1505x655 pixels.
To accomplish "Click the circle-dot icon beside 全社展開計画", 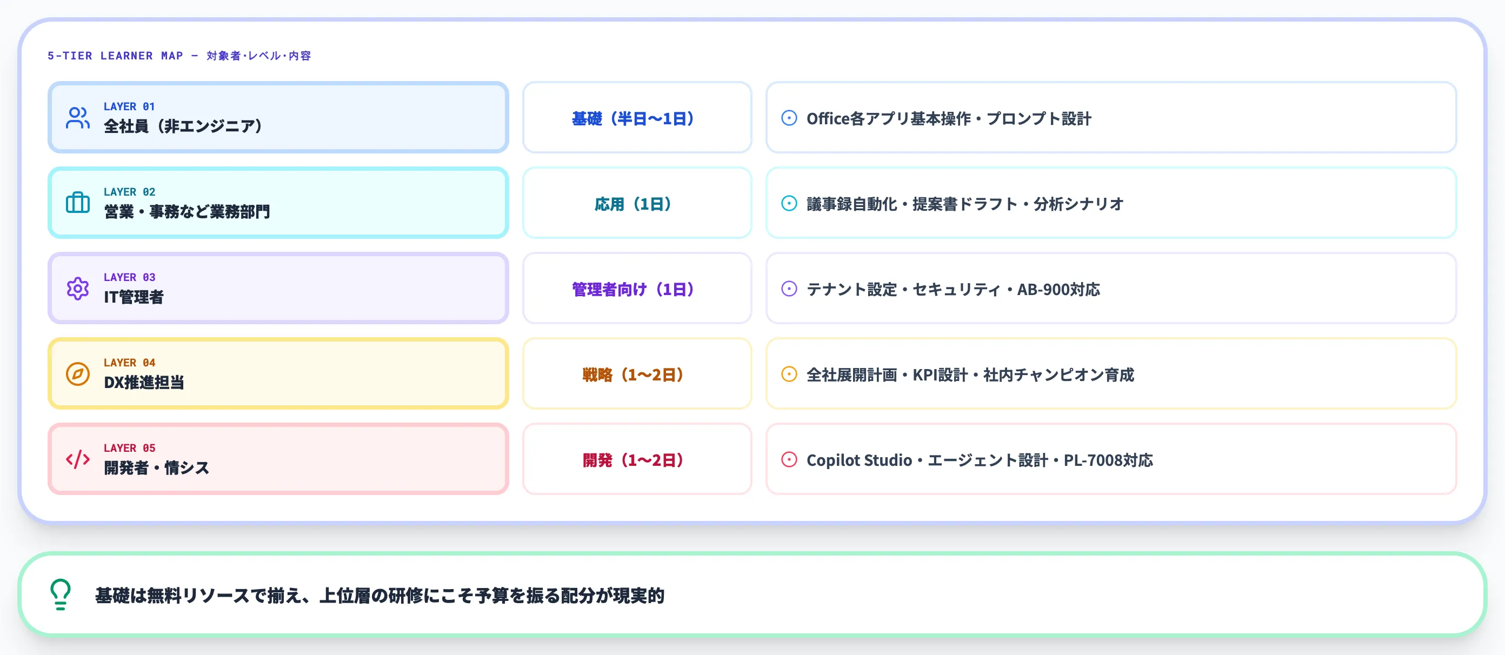I will pyautogui.click(x=789, y=374).
